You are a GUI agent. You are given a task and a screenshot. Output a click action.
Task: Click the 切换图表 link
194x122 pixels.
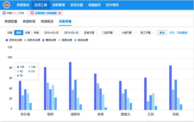(182, 33)
